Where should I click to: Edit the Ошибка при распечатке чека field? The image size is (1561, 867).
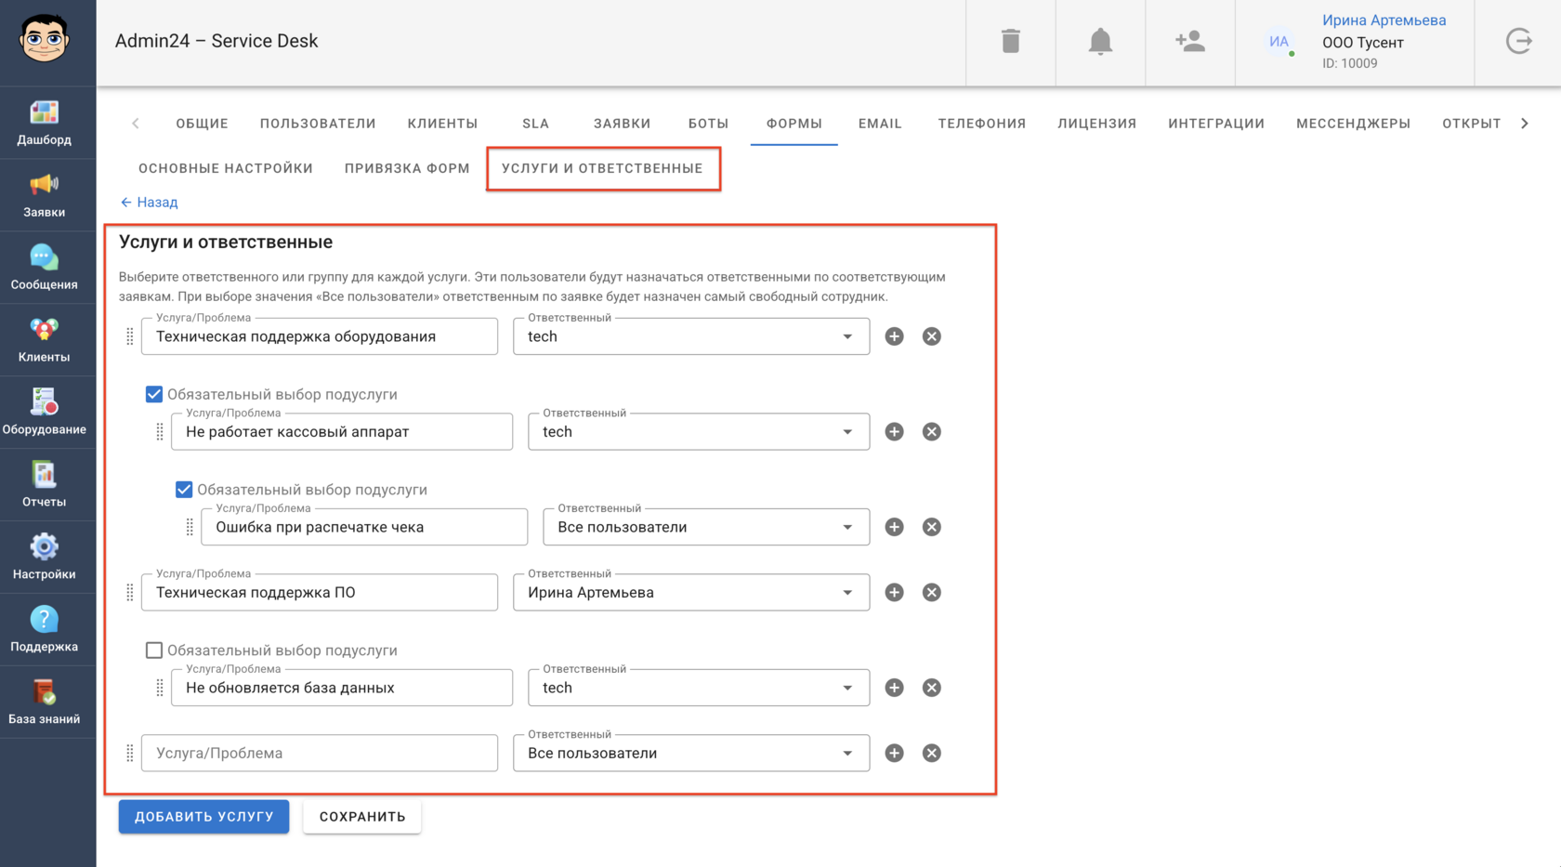tap(364, 527)
